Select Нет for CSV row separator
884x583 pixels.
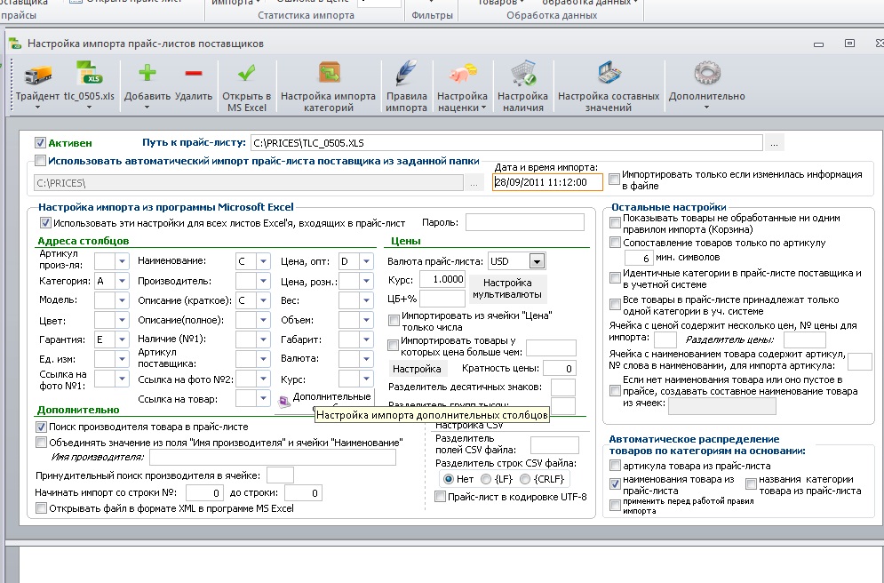(449, 479)
